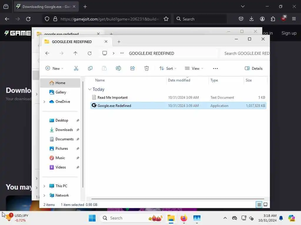
Task: Open the Sort dropdown
Action: (168, 68)
